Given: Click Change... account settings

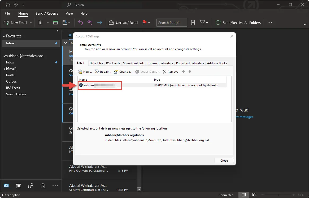Looking at the screenshot, I should coord(123,72).
